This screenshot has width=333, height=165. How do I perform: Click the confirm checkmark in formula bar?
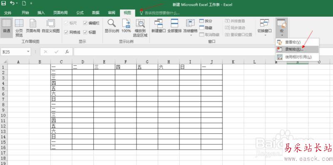[x=57, y=52]
